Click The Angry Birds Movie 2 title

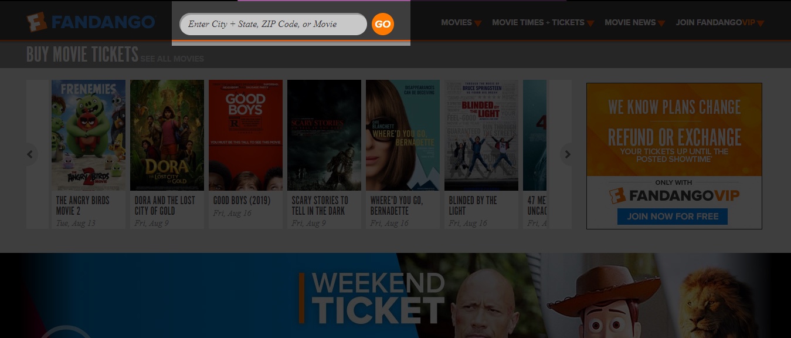(x=83, y=205)
